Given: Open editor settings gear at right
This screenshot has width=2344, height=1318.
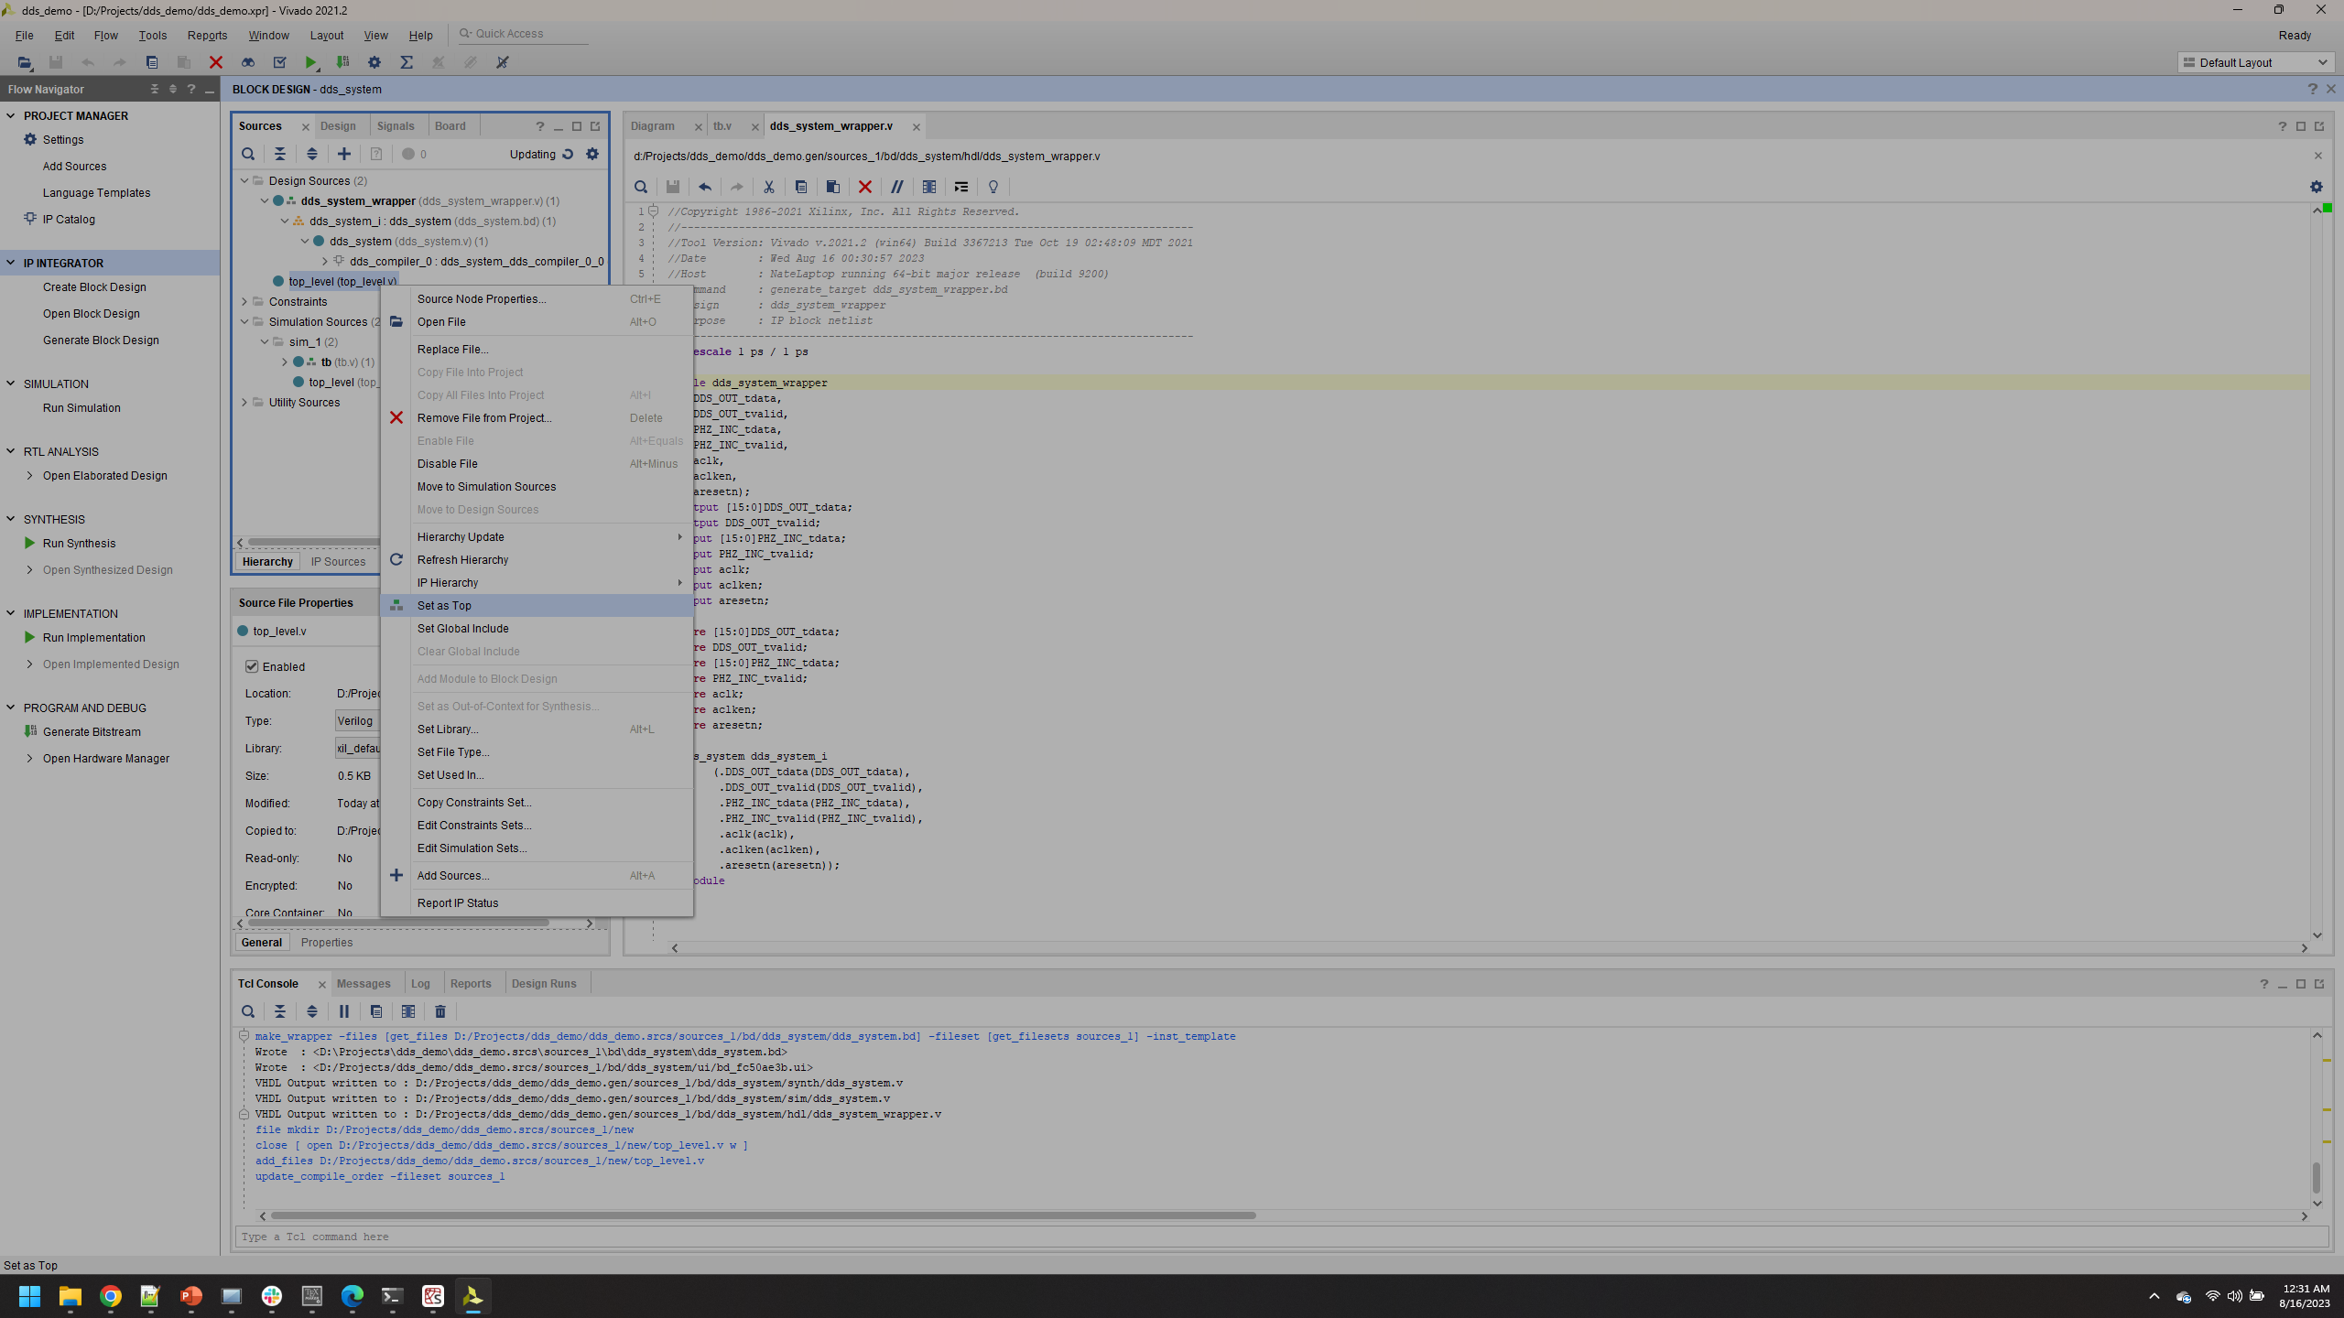Looking at the screenshot, I should [2317, 187].
